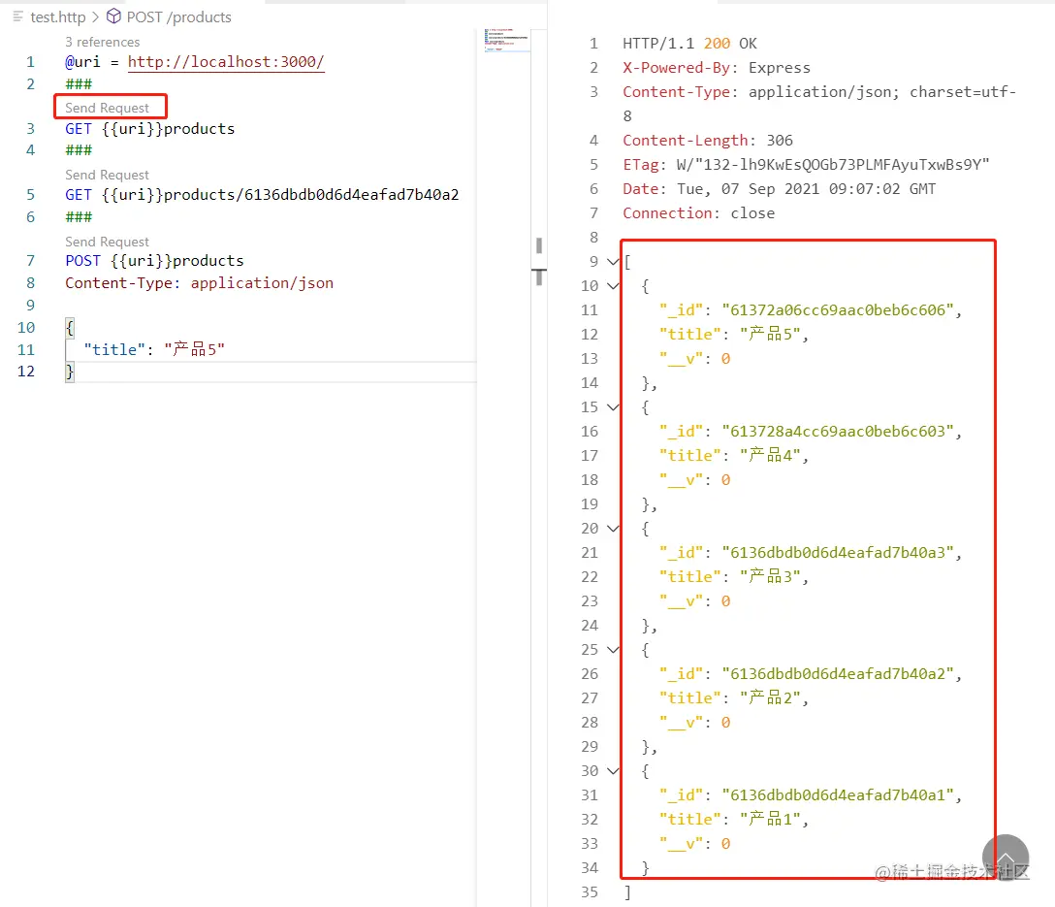
Task: Click the GET request with id 6136dbdb0d6d4eafad7b40a2
Action: [262, 194]
